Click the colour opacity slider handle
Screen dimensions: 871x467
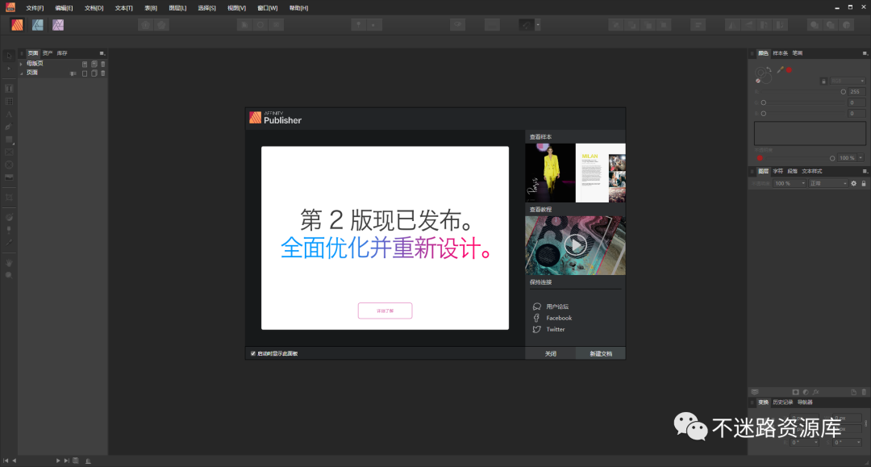tap(832, 158)
